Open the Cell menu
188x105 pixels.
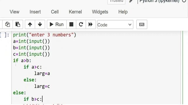pos(55,12)
